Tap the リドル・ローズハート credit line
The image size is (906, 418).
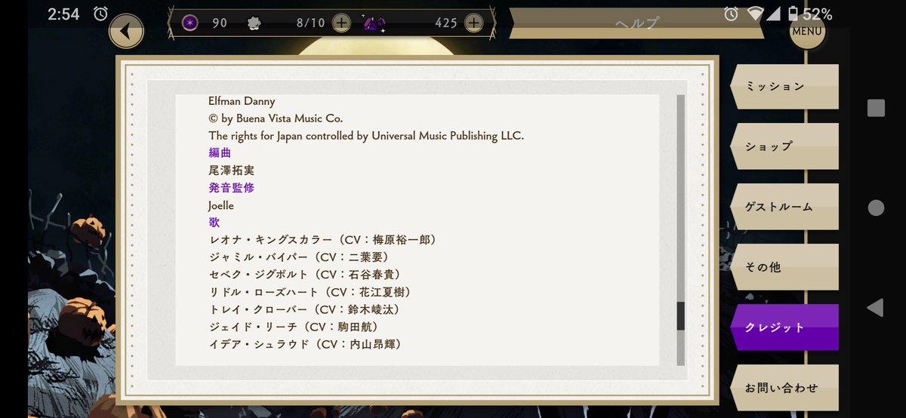pos(312,292)
